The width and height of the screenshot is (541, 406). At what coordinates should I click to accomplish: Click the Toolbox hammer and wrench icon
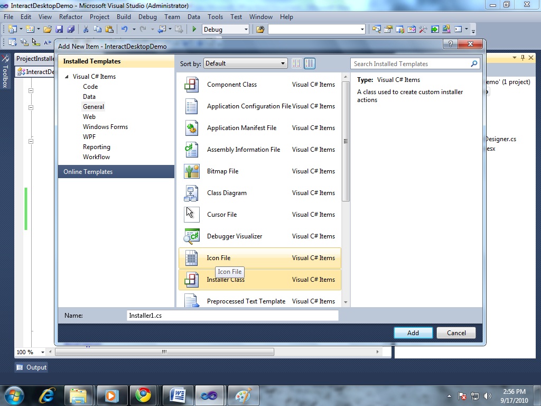pyautogui.click(x=423, y=30)
